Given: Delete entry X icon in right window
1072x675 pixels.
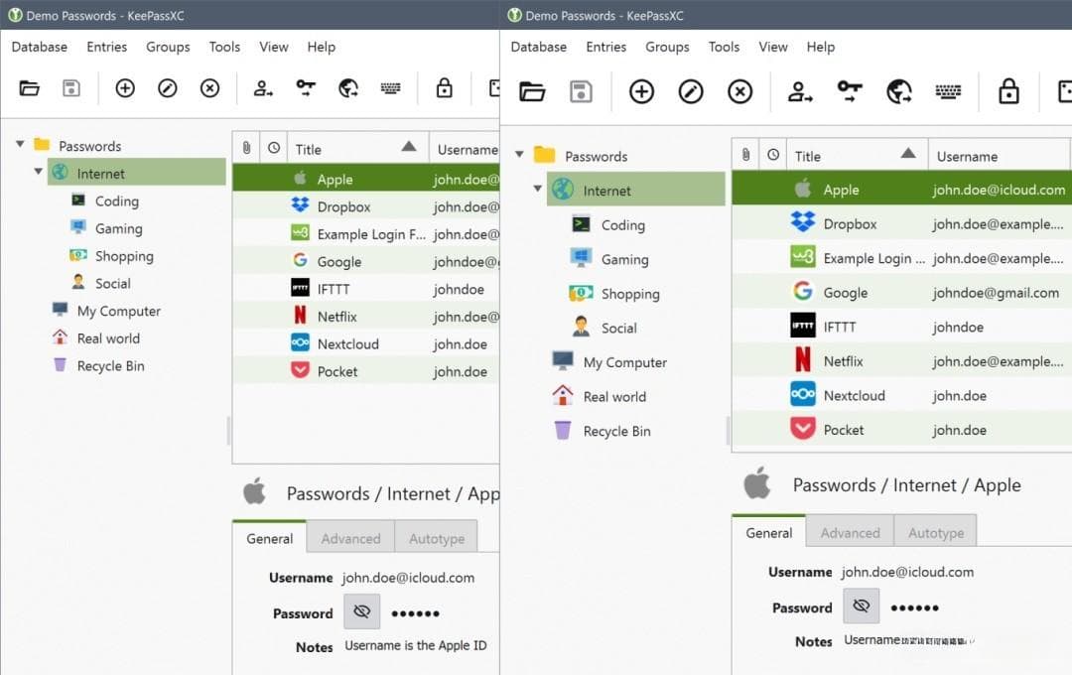Looking at the screenshot, I should (739, 91).
